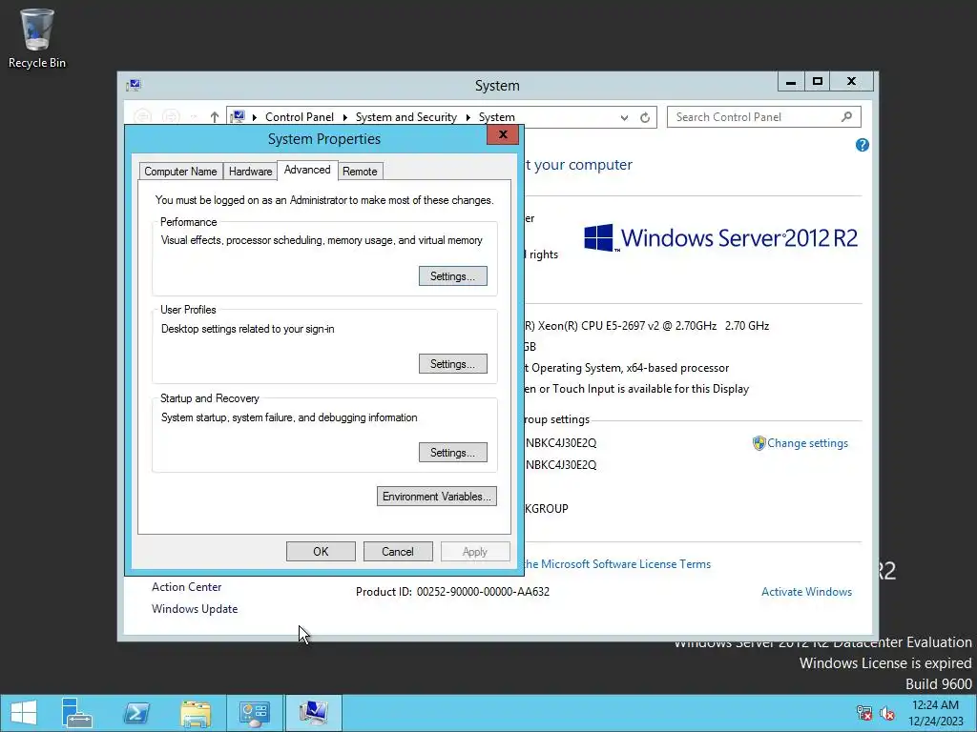
Task: Open Recycle Bin on the desktop
Action: 37,38
